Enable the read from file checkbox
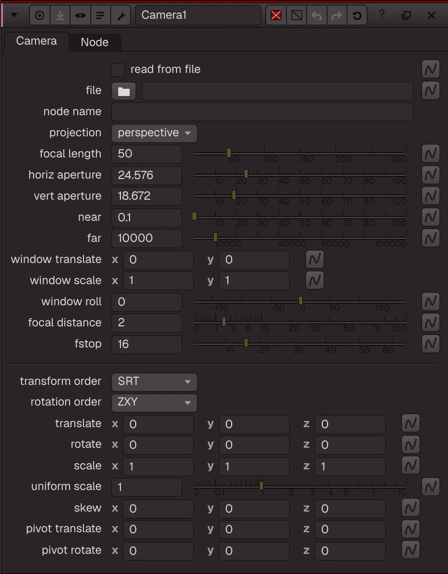 [x=118, y=70]
